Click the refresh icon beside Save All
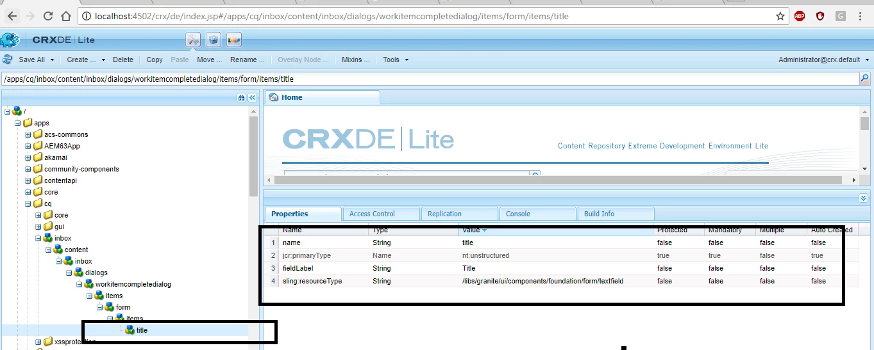The image size is (874, 350). 8,60
